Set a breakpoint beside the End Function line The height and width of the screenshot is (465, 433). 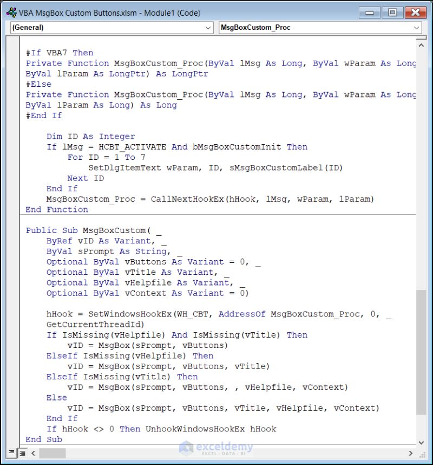(12, 209)
